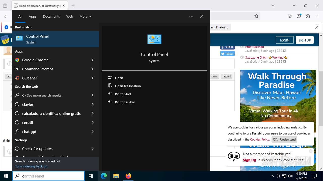The height and width of the screenshot is (181, 323).
Task: Click the Command Prompt app icon
Action: (x=17, y=69)
